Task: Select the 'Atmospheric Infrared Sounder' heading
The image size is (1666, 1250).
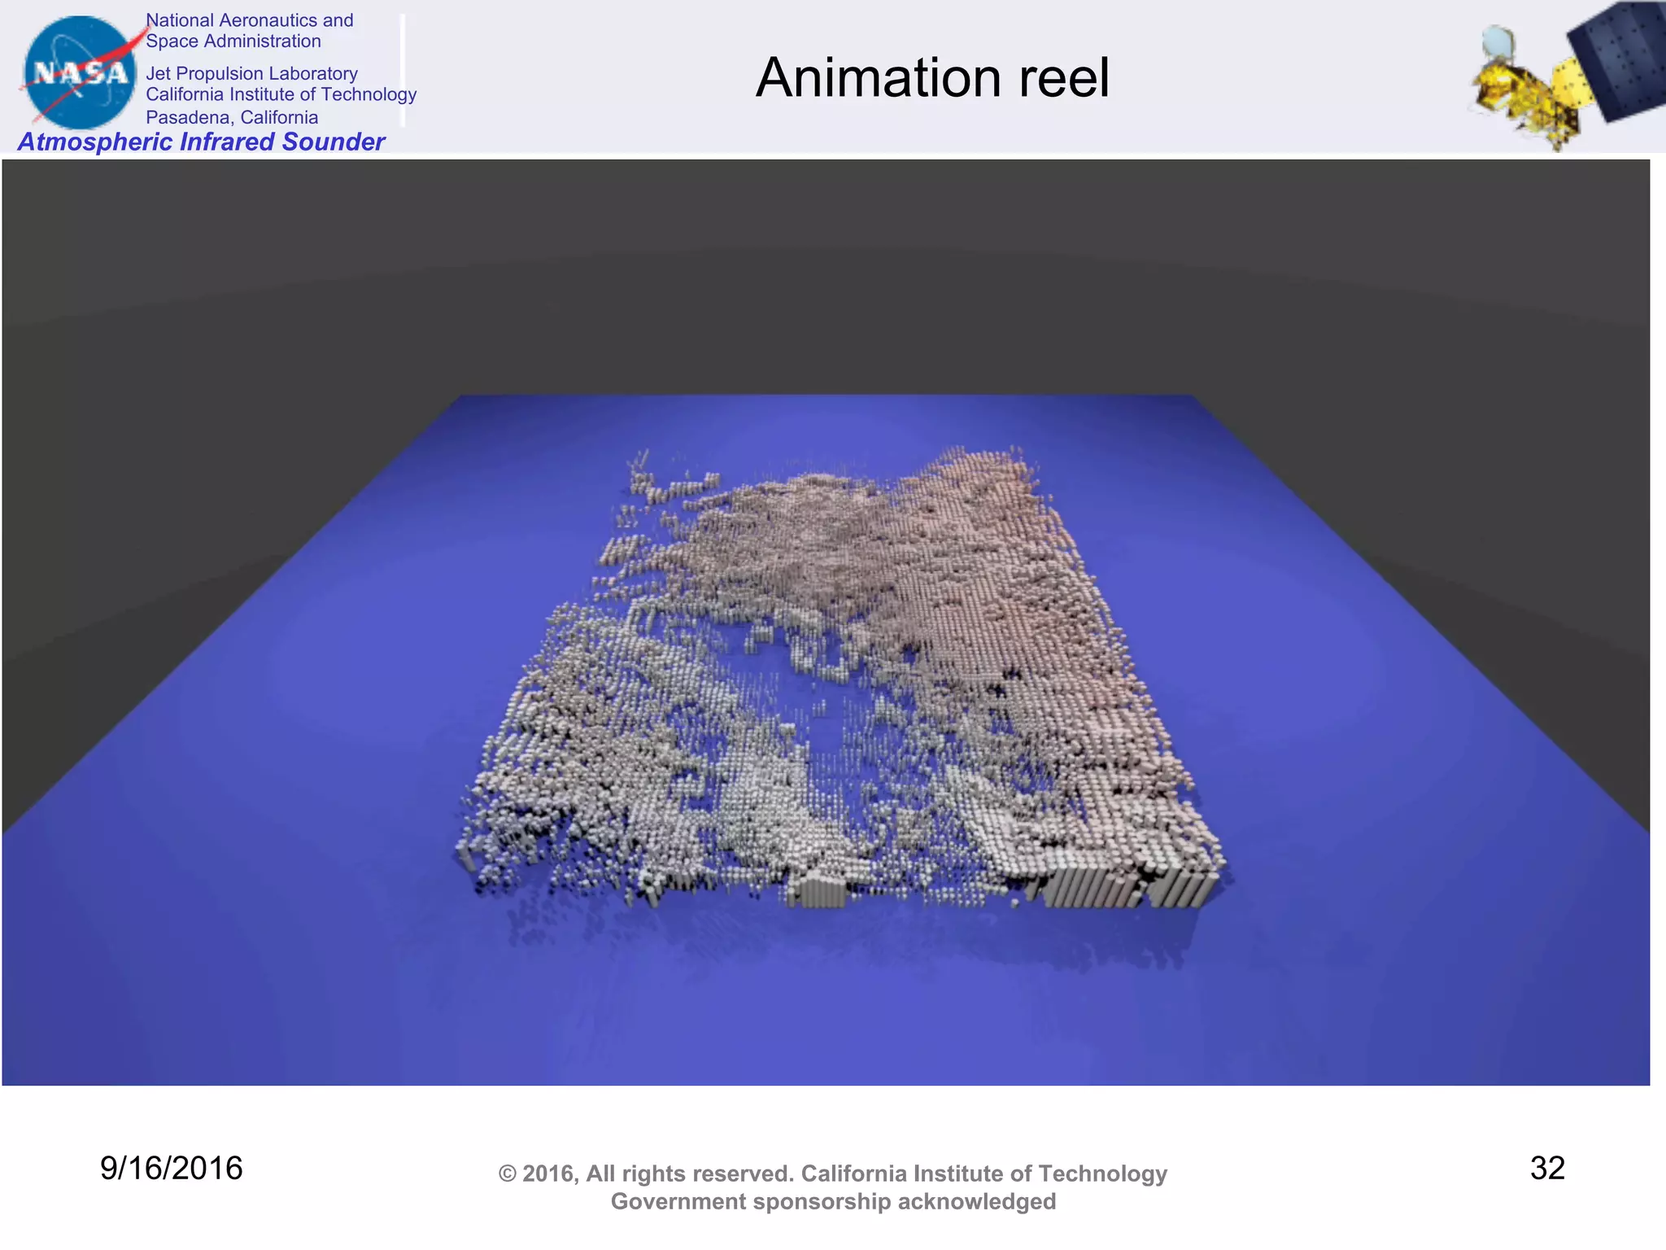Action: tap(201, 142)
